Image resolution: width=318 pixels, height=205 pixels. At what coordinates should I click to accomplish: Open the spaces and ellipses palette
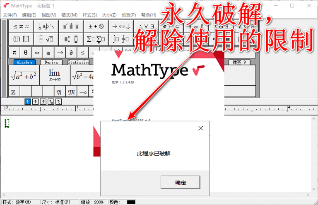point(46,27)
